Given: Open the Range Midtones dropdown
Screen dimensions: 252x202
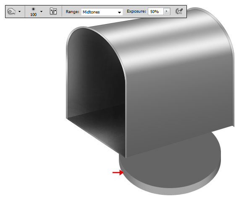Looking at the screenshot, I should click(102, 12).
